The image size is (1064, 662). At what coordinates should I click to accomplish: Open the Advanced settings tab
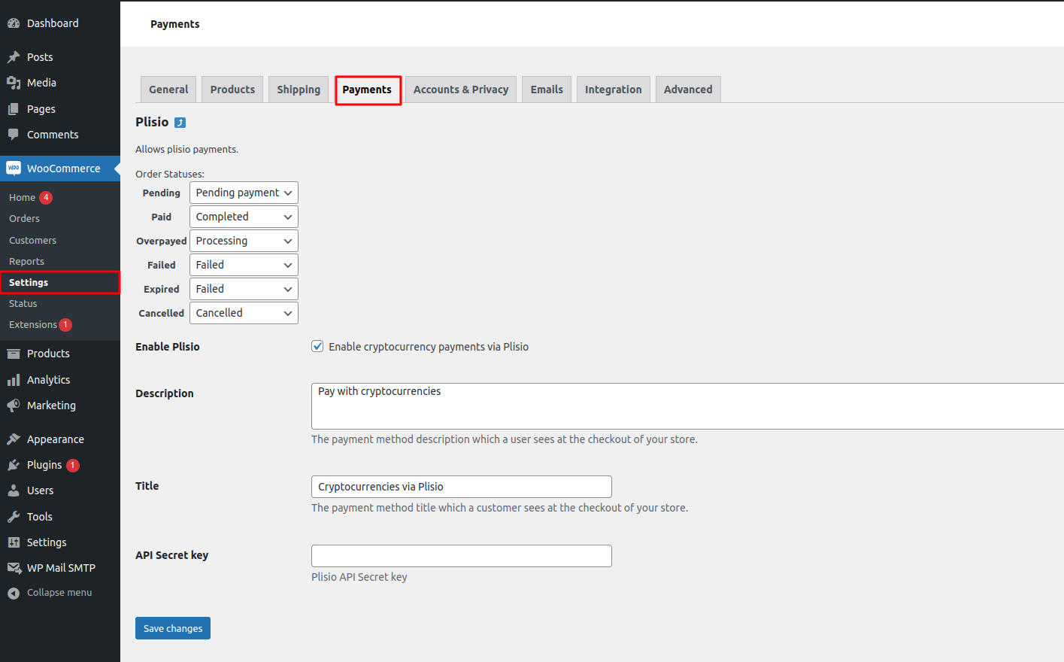(688, 90)
